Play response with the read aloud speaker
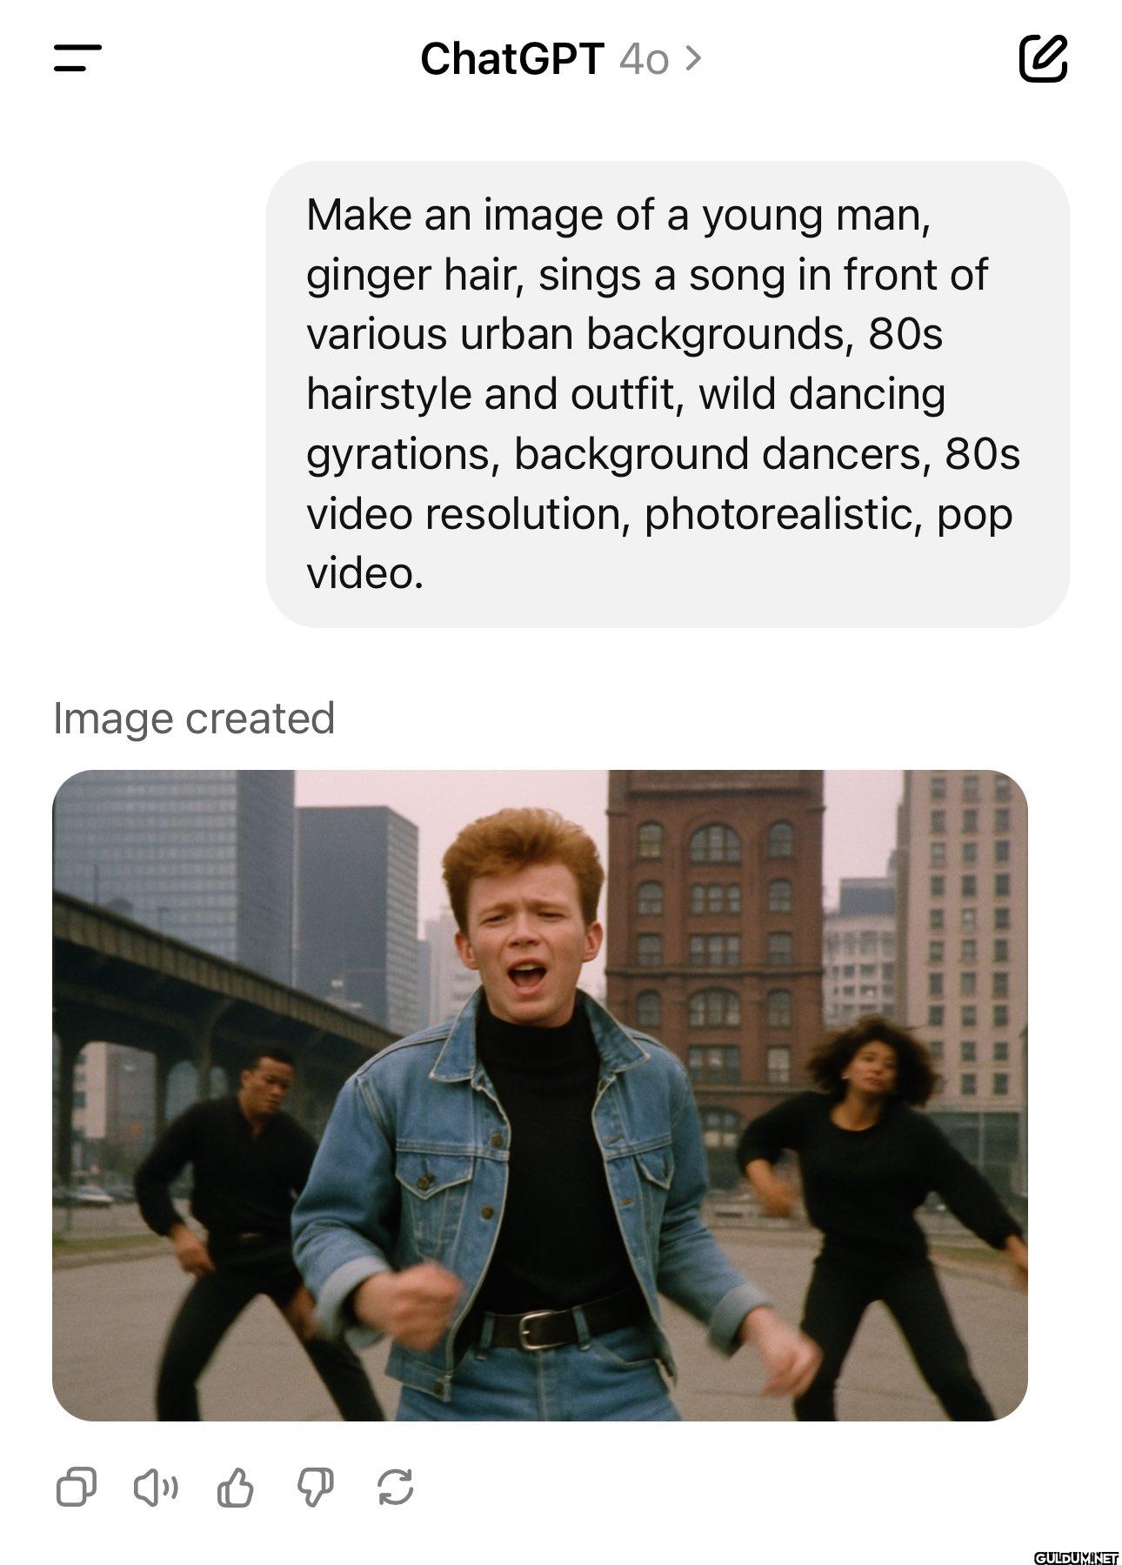1122x1565 pixels. tap(156, 1487)
